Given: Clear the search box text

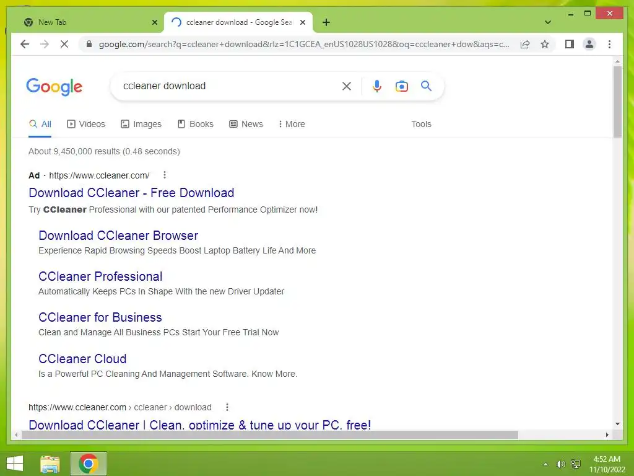Looking at the screenshot, I should coord(347,86).
